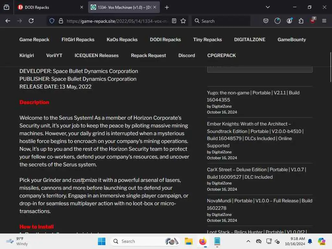332x249 pixels.
Task: Open Firefox from the taskbar
Action: (203, 241)
